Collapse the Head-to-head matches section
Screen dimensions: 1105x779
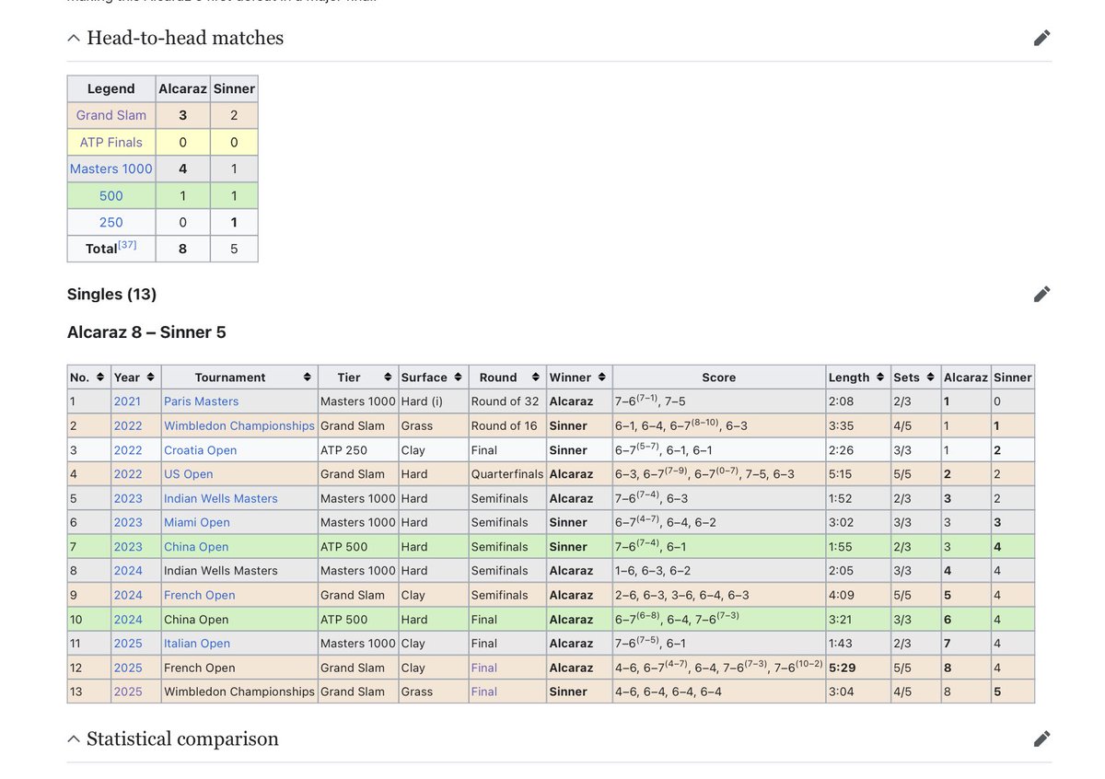click(73, 39)
